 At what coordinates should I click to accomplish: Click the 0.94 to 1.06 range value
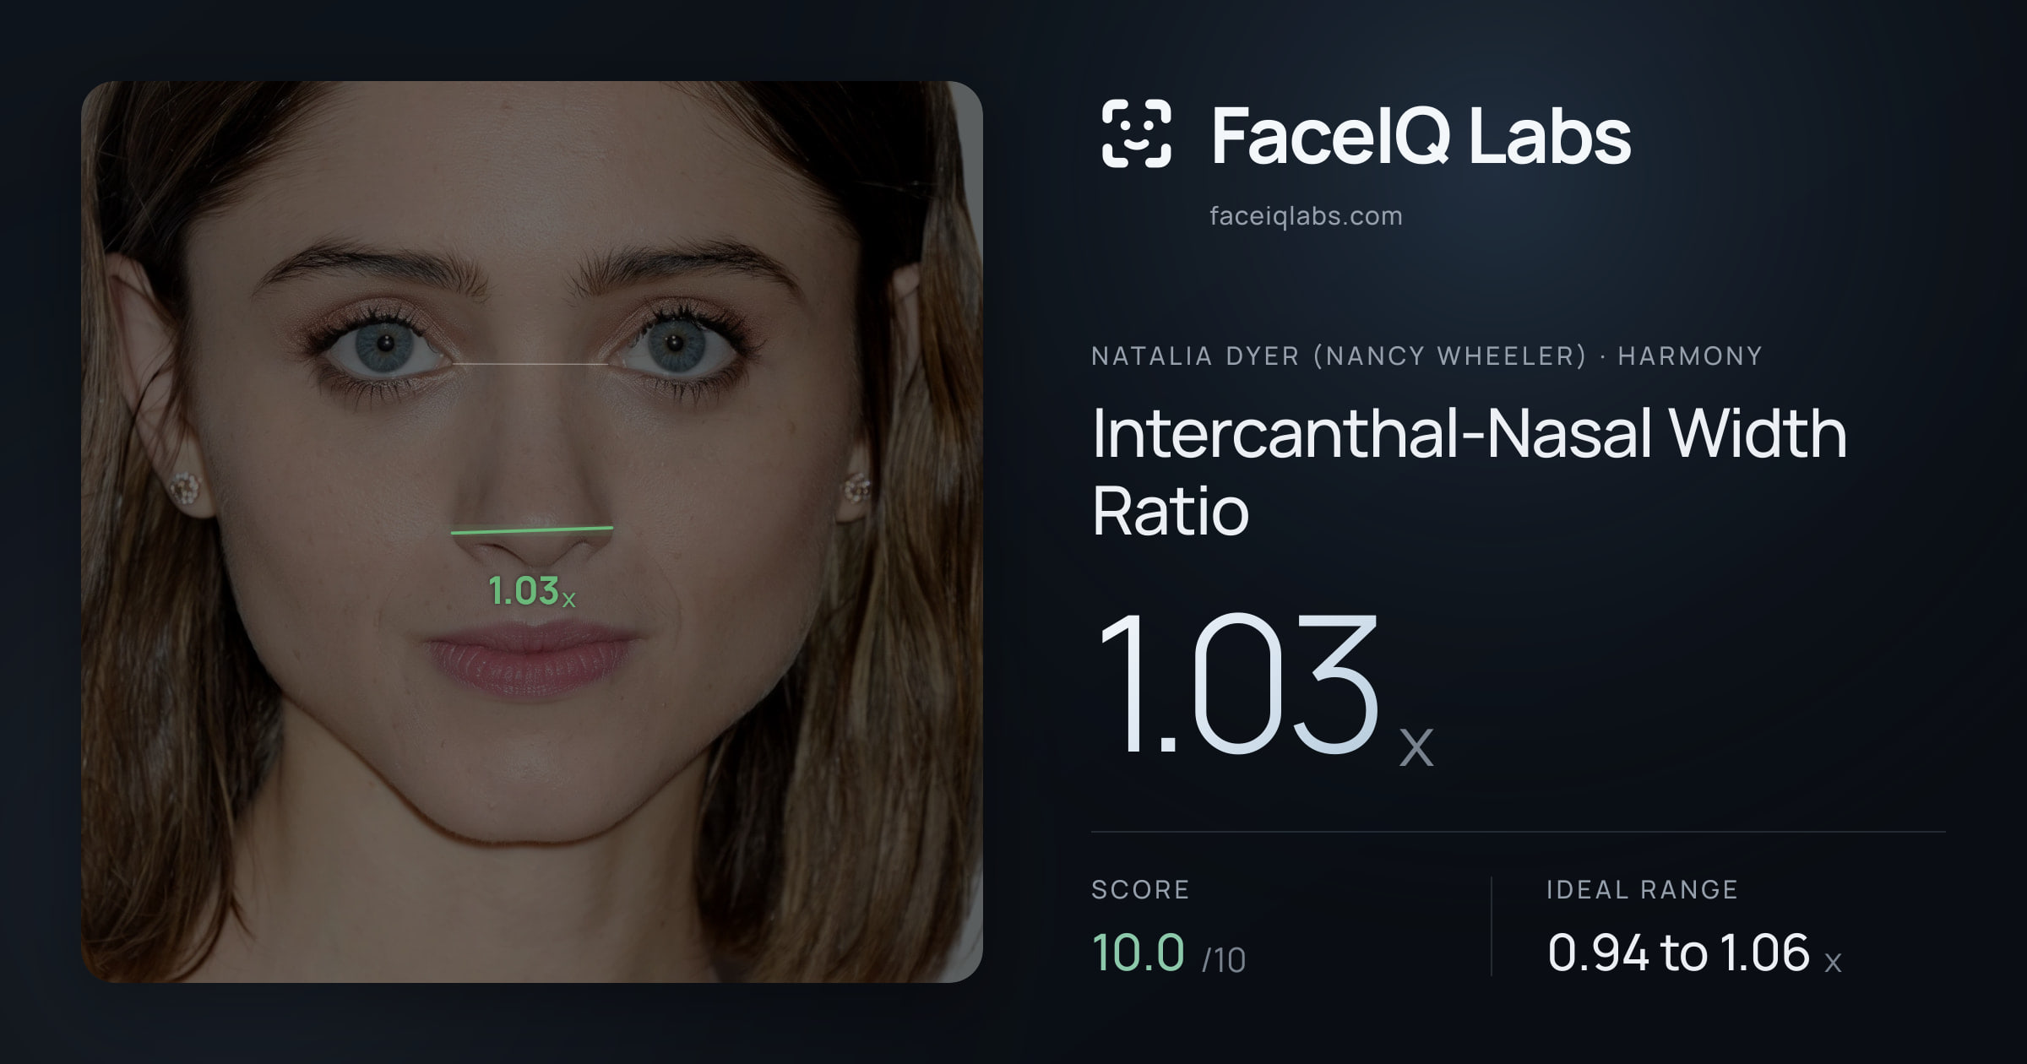coord(1694,953)
